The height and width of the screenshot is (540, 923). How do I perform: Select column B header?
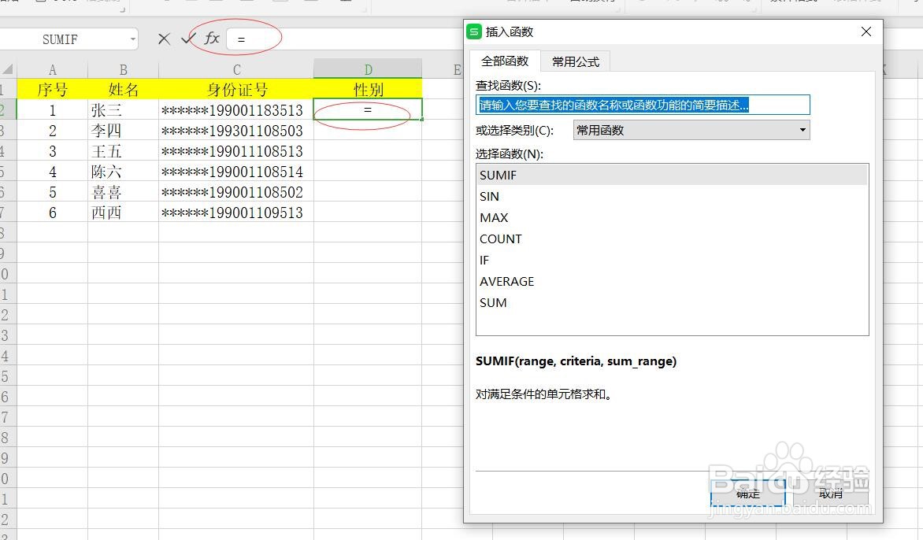(x=123, y=70)
